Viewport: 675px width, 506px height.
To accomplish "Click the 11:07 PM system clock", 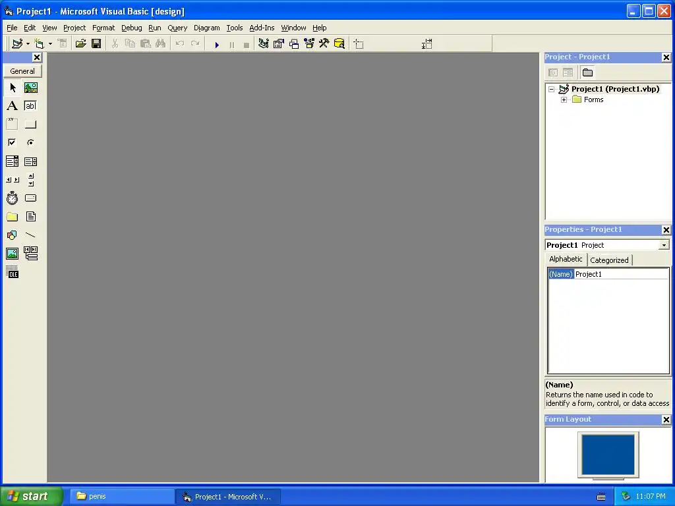I will pos(651,496).
